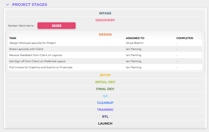Click the TASK column header
This screenshot has width=209, height=132.
click(x=13, y=38)
